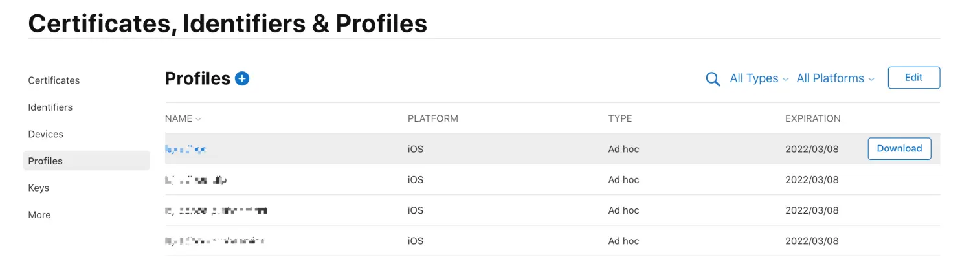Open More in the sidebar
Screen dimensions: 971x257
39,215
